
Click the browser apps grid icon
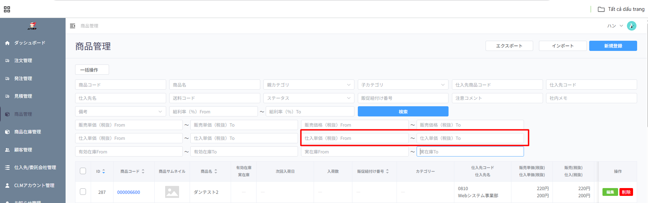point(7,9)
